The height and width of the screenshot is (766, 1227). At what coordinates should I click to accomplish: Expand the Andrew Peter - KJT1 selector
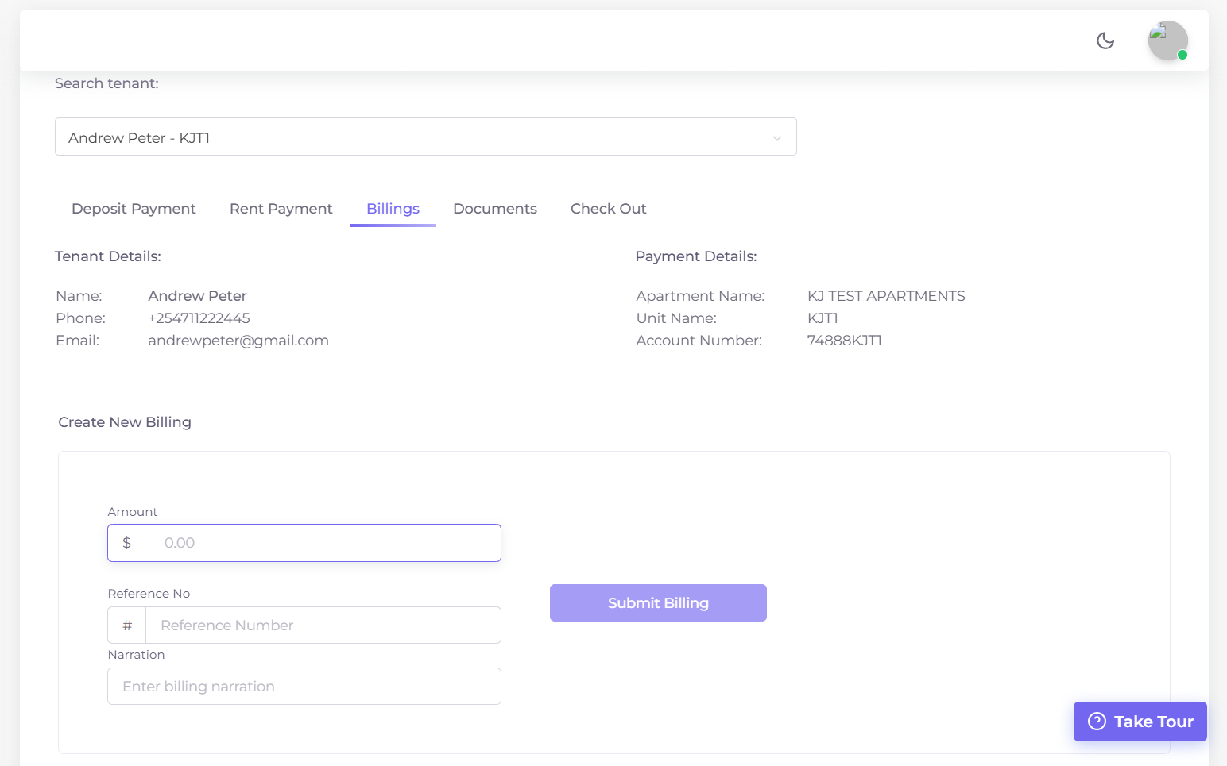pyautogui.click(x=425, y=137)
